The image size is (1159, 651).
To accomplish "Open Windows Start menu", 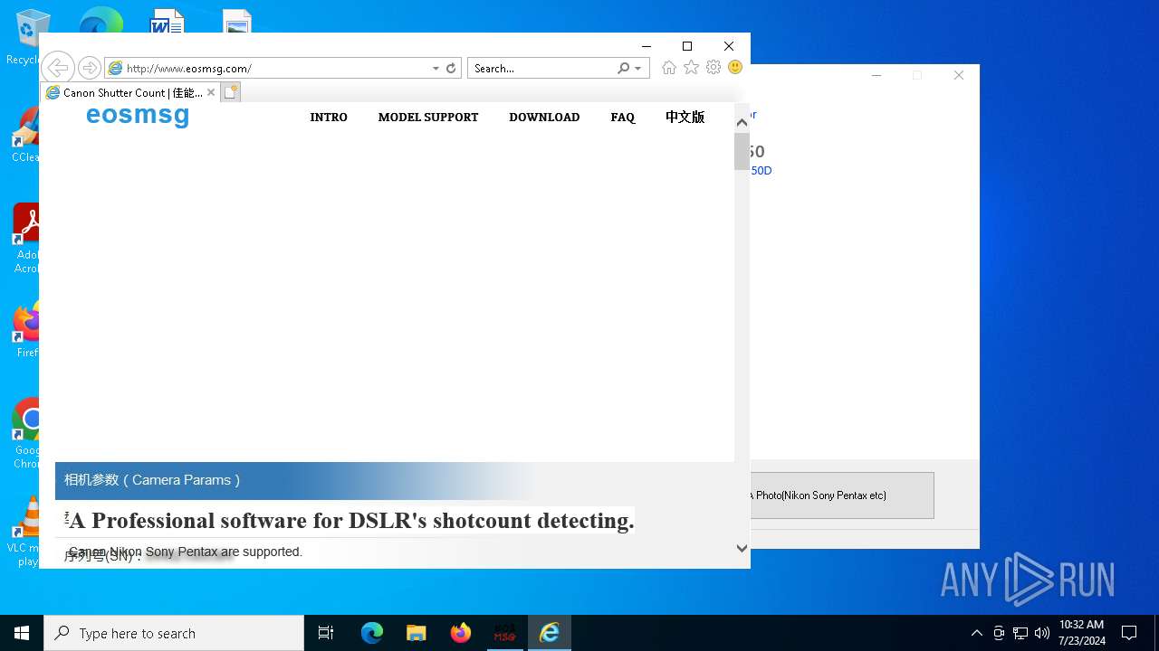I will 22,633.
